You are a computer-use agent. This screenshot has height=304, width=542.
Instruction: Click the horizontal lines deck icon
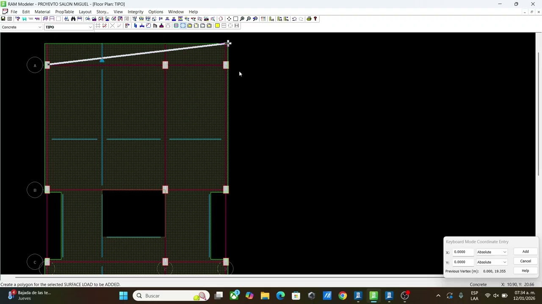point(176,26)
